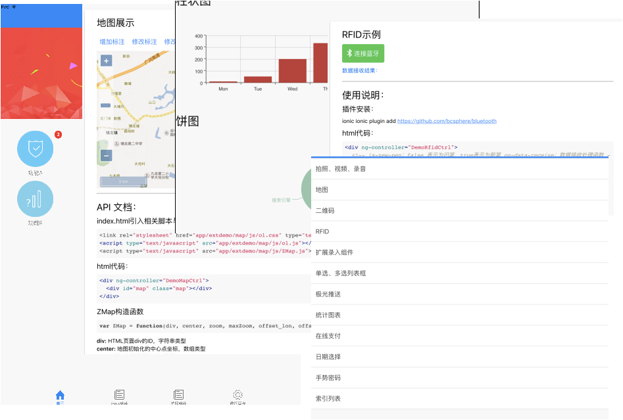623x420 pixels.
Task: Select the shield icon labeled 功能A
Action: 35,150
